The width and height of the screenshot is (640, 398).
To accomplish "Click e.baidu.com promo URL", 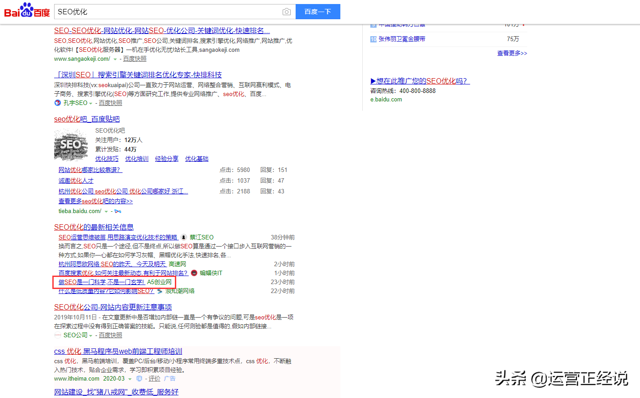I will tap(386, 100).
